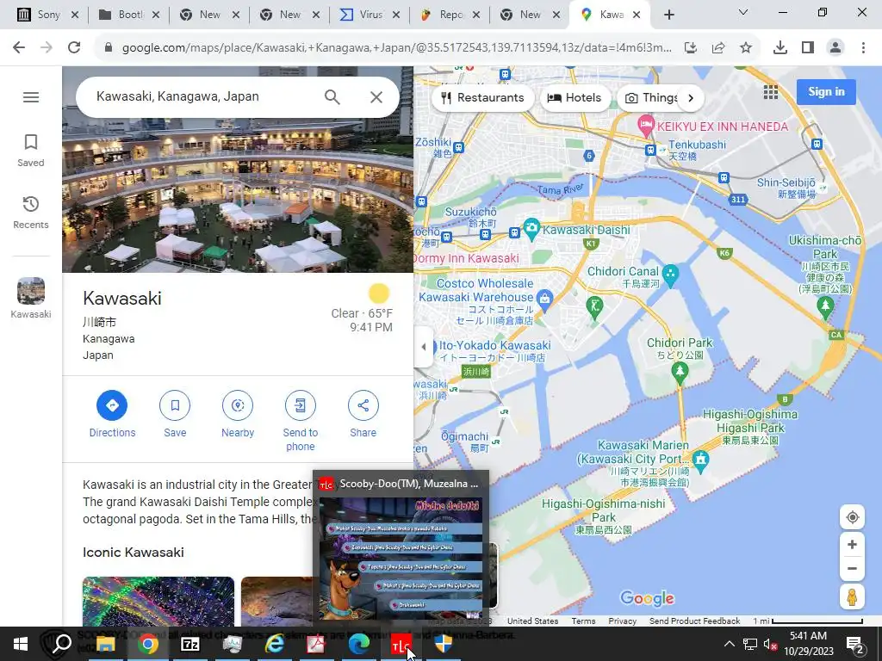This screenshot has width=882, height=661.
Task: Filter map by Hotels
Action: click(x=575, y=98)
